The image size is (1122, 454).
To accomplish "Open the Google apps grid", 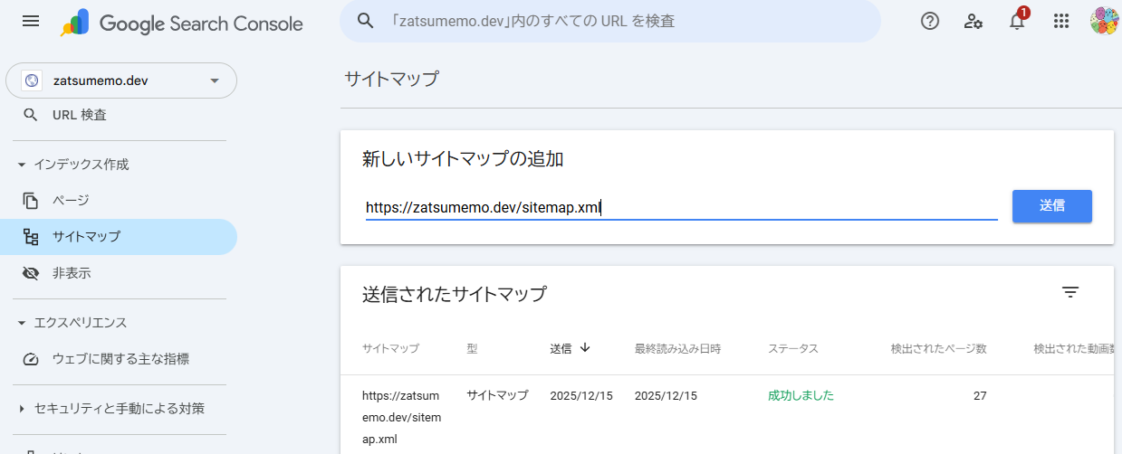I will pos(1061,21).
